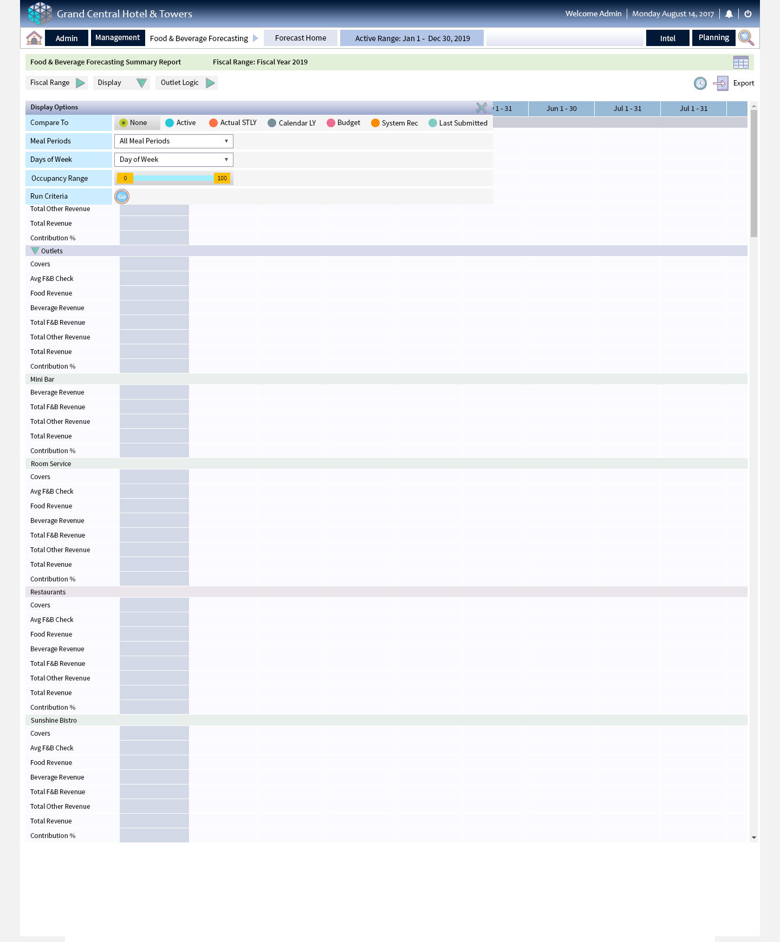Screen dimensions: 780x942
Task: Open the magnifying glass search icon
Action: click(x=746, y=38)
